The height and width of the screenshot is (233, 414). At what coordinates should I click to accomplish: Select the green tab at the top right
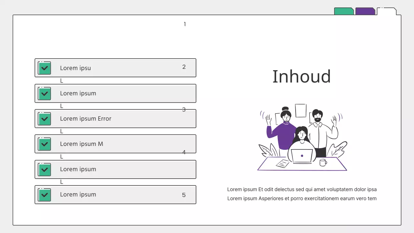pos(343,11)
